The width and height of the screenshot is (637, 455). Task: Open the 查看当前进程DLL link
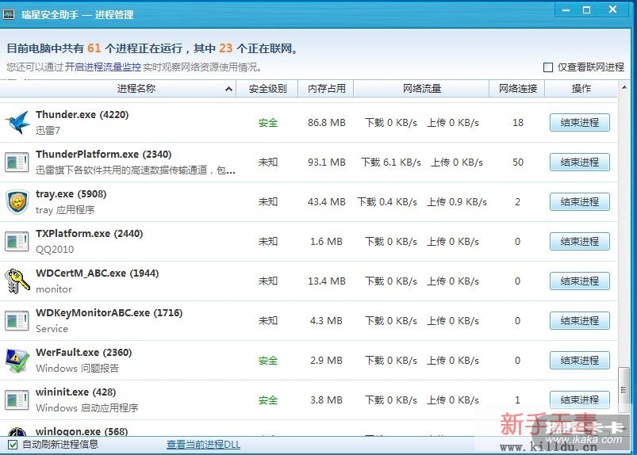203,445
